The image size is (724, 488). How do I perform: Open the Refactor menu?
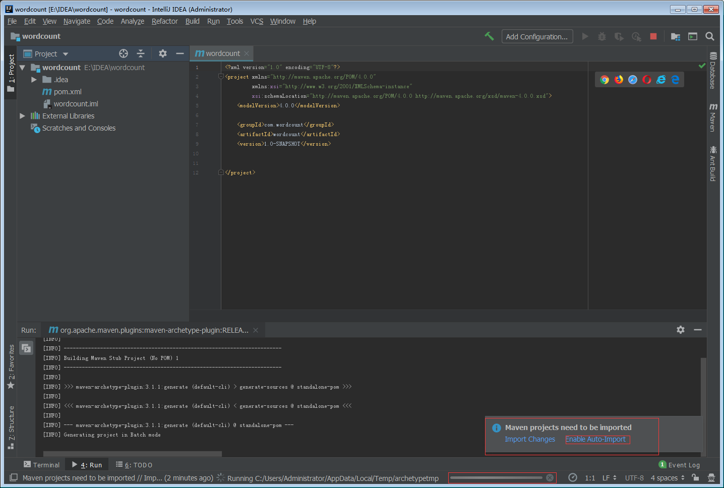click(164, 21)
